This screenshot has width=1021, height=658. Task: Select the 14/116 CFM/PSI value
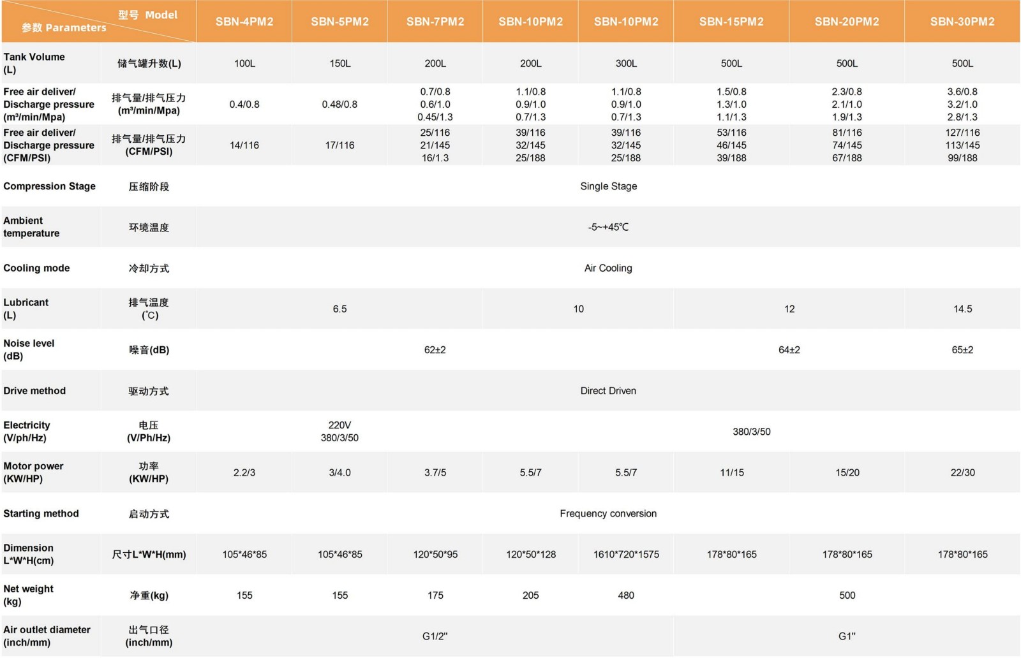(x=244, y=145)
